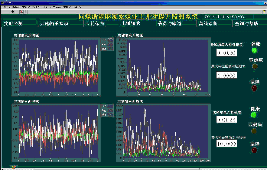Click the red Abort Execution button
The image size is (267, 170).
(x=21, y=11)
